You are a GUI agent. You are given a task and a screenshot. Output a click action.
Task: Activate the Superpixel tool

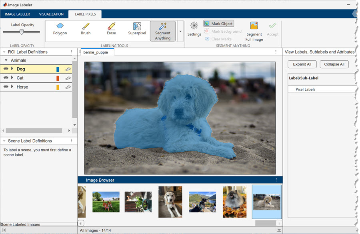pyautogui.click(x=137, y=29)
